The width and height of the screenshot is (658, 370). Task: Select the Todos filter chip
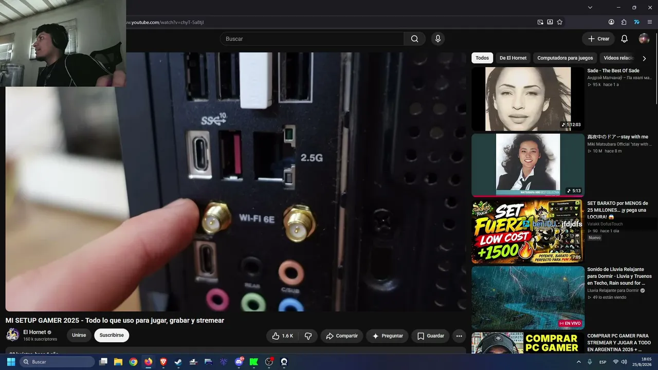pyautogui.click(x=482, y=58)
